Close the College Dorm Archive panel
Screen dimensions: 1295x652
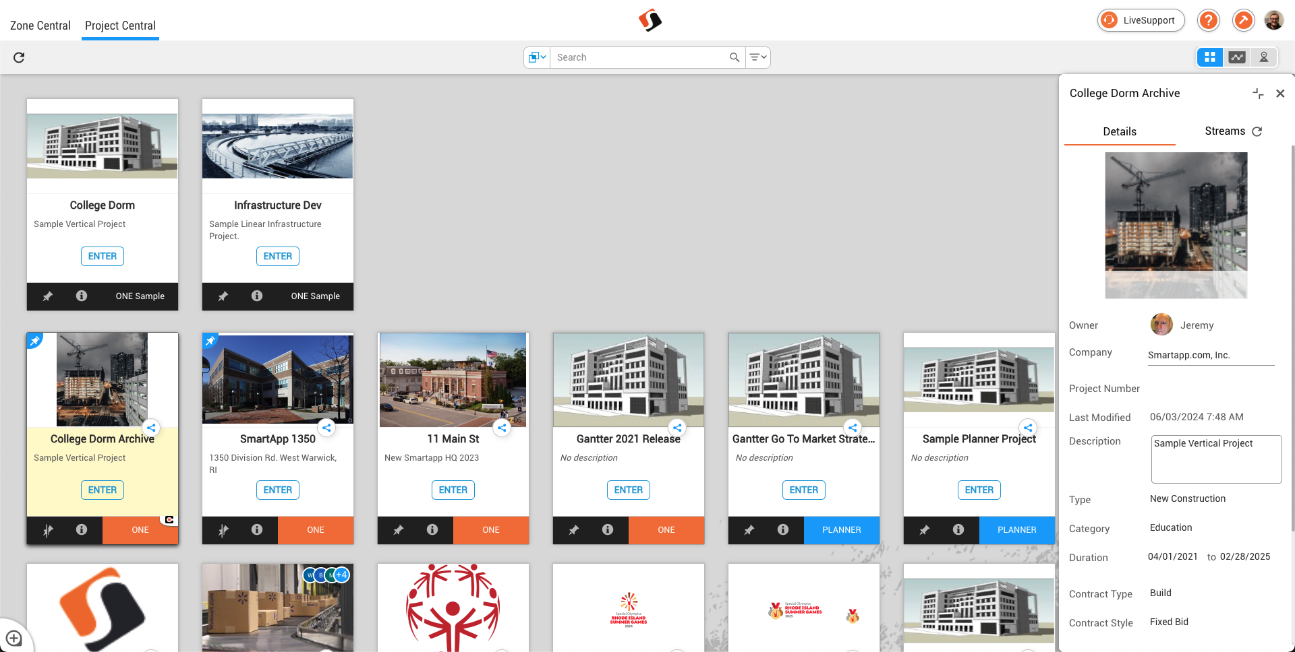[x=1280, y=94]
